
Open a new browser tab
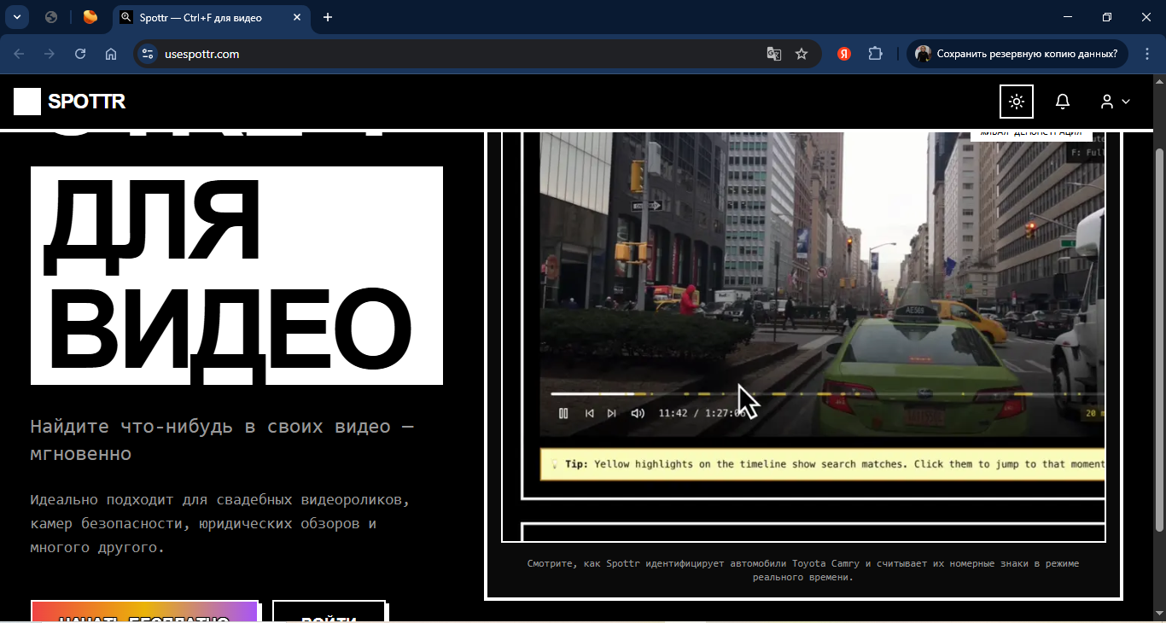click(328, 17)
